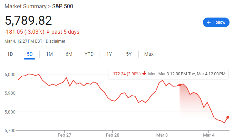Select the 1D time range tab
This screenshot has width=234, height=140.
(x=10, y=54)
